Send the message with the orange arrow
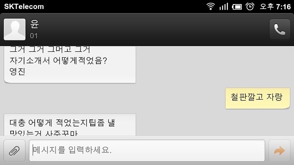The height and width of the screenshot is (165, 294). coord(279,151)
